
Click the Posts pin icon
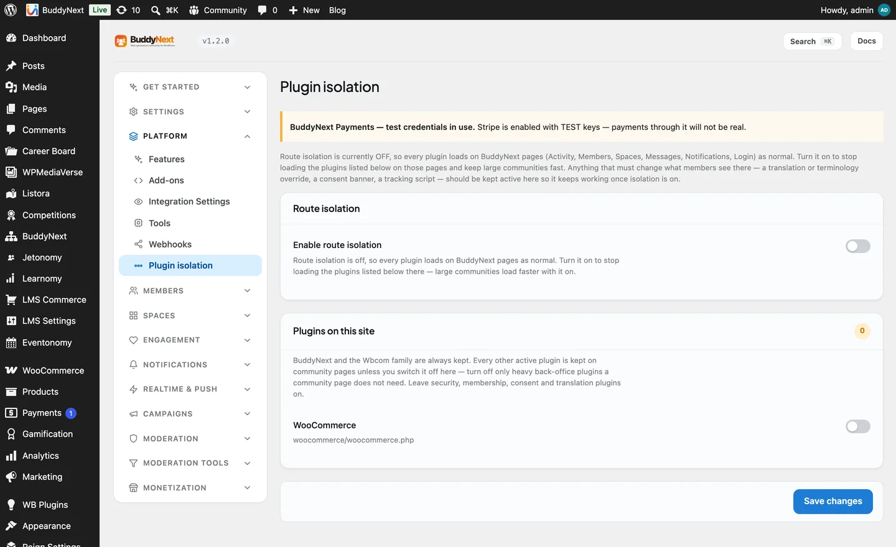(11, 66)
